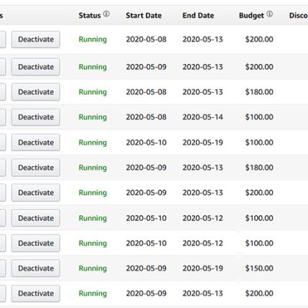Deactivate the second $180.00 budget campaign

(x=36, y=168)
